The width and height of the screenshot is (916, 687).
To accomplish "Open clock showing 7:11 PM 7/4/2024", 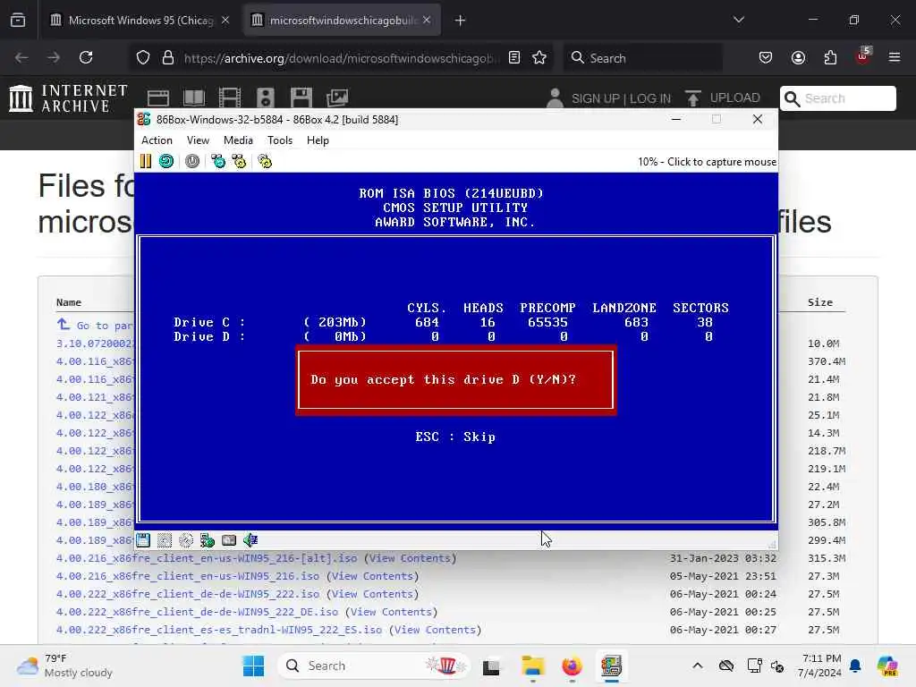I will (821, 666).
